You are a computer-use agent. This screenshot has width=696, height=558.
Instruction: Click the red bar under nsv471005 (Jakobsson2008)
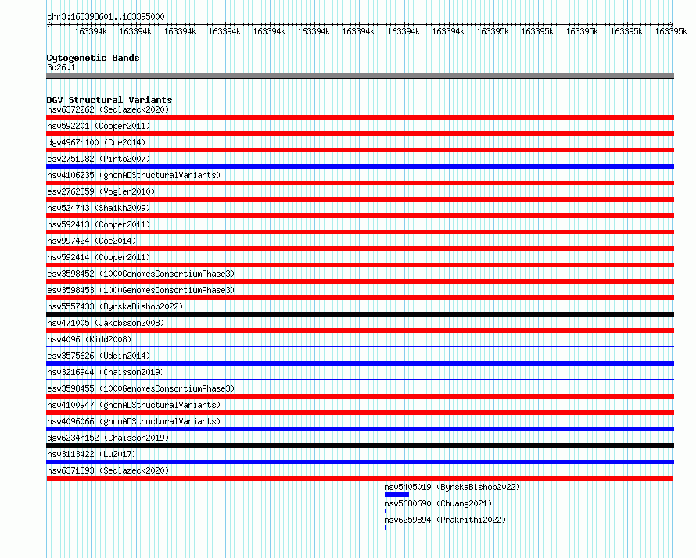[x=360, y=331]
